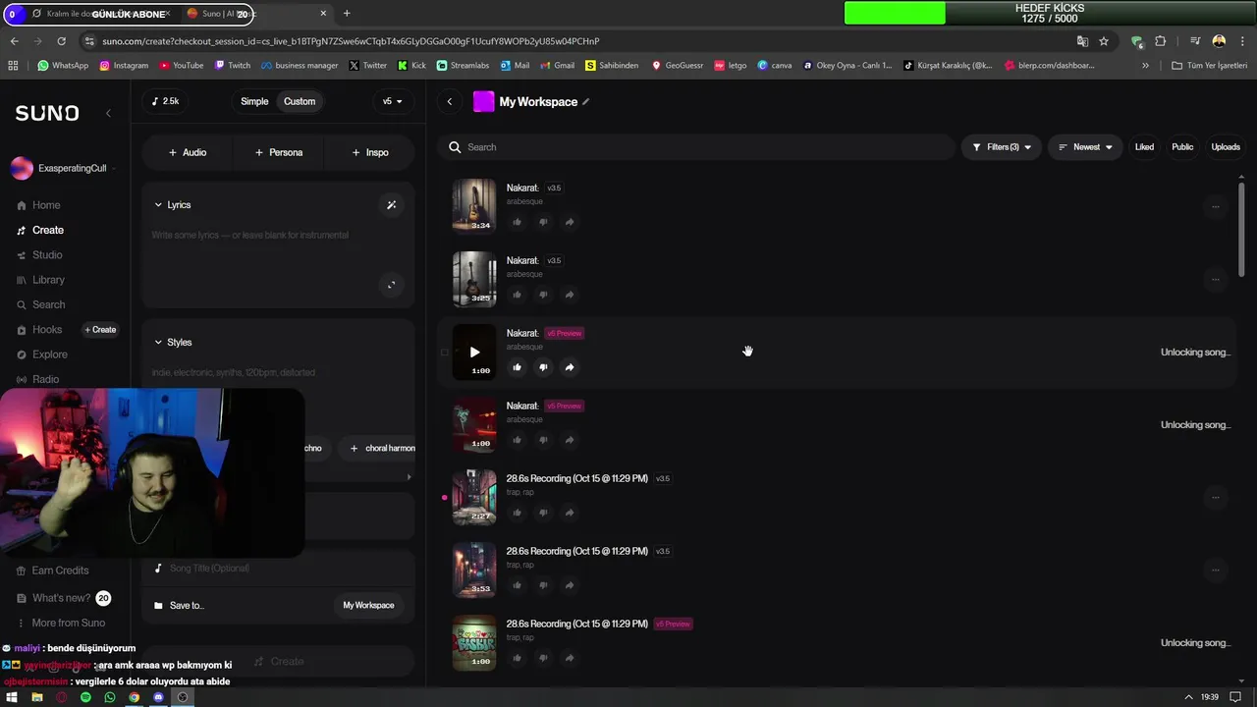Open the Windows Start menu
The width and height of the screenshot is (1257, 707).
coord(13,697)
